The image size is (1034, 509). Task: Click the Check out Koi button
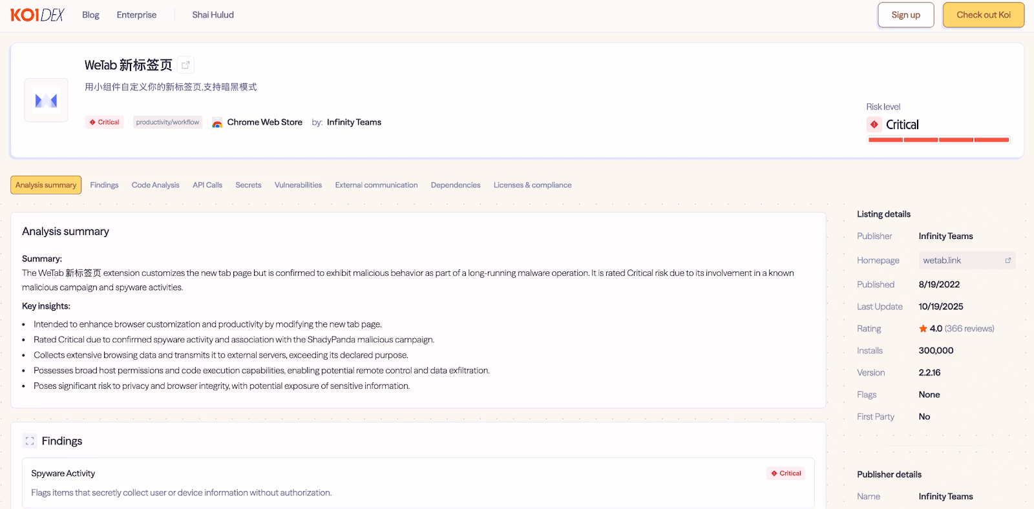point(983,15)
